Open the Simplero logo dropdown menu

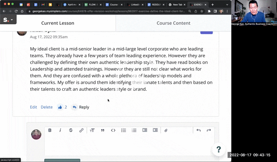click(x=8, y=20)
